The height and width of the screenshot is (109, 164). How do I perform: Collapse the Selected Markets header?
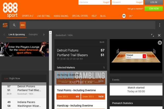[81, 67]
